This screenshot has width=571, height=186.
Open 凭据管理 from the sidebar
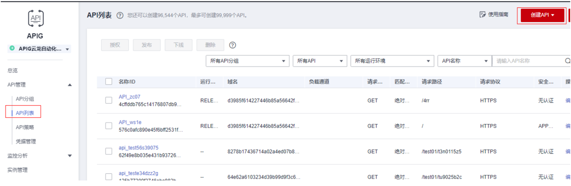(26, 141)
